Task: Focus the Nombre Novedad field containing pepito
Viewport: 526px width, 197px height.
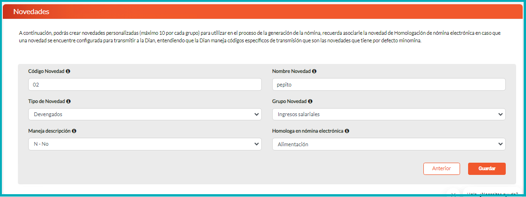Action: pyautogui.click(x=388, y=85)
